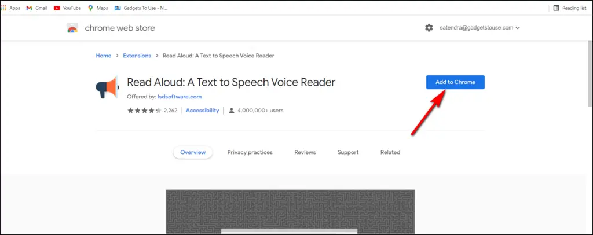Viewport: 593px width, 235px height.
Task: Open the Maps bookmark
Action: click(98, 8)
